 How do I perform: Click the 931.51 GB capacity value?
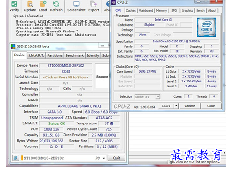pyautogui.click(x=51, y=135)
